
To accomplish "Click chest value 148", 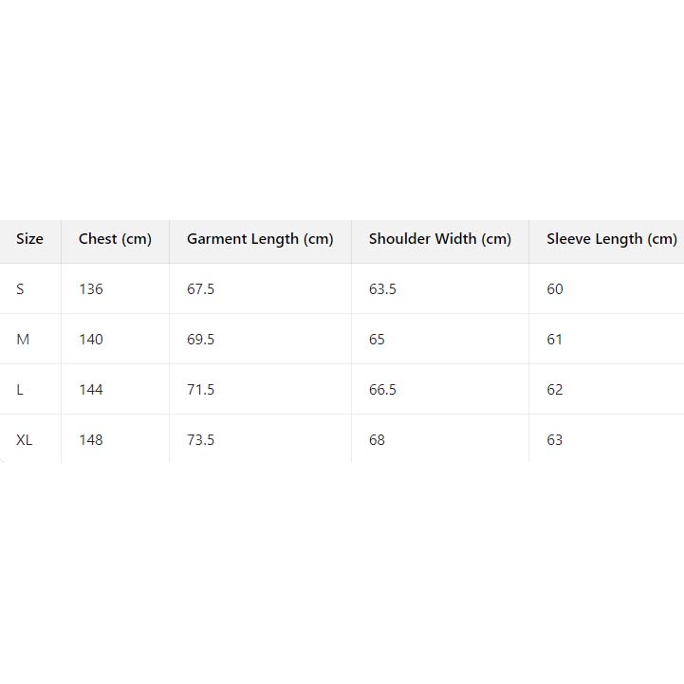I will point(91,440).
